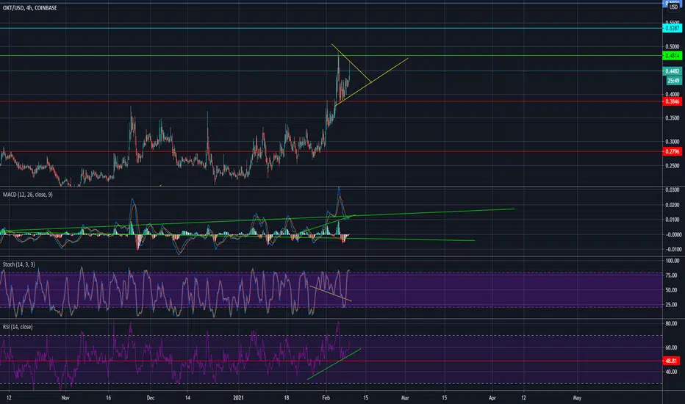The height and width of the screenshot is (404, 685).
Task: Click the 0.0200 MACD scale value
Action: coord(672,205)
